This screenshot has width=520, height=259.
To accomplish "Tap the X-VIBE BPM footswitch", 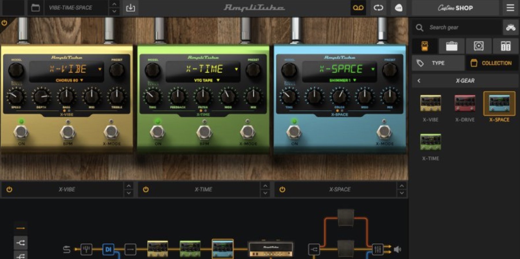I will (68, 132).
